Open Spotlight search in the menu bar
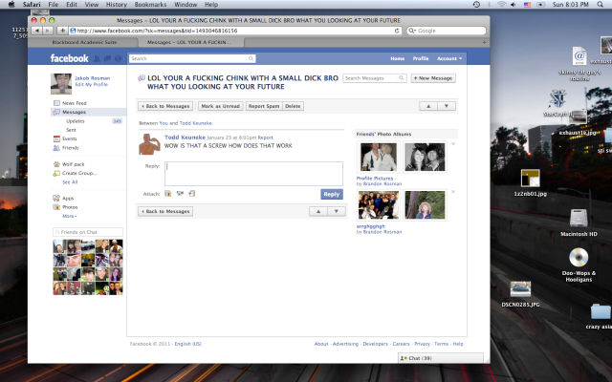This screenshot has width=612, height=382. pyautogui.click(x=600, y=4)
